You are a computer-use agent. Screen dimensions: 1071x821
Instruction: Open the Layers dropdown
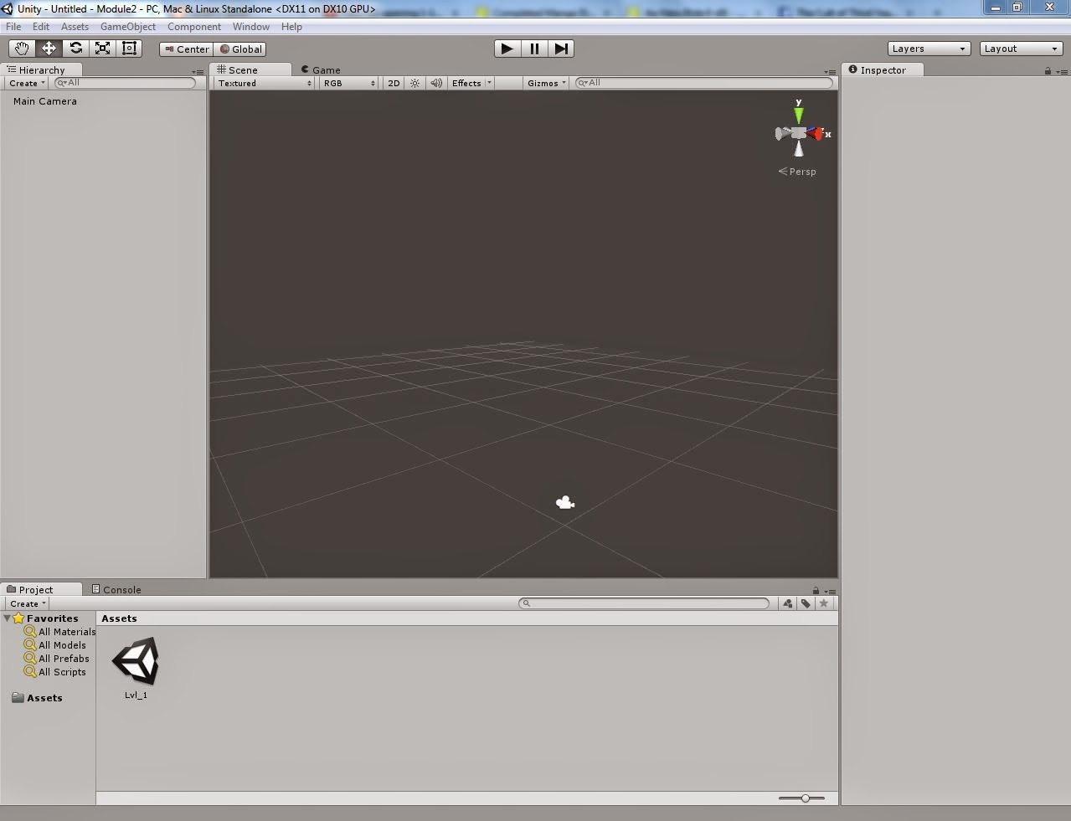point(928,48)
